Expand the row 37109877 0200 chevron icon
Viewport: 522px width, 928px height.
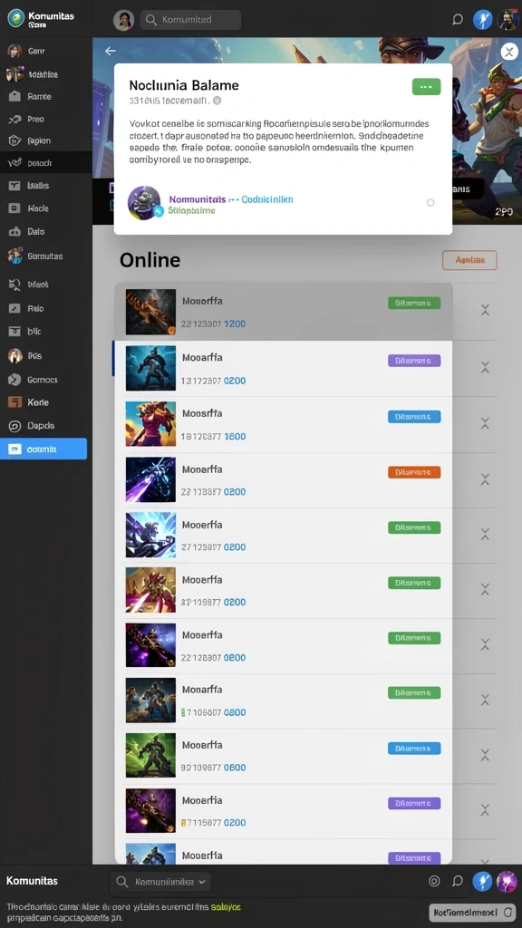(x=486, y=589)
